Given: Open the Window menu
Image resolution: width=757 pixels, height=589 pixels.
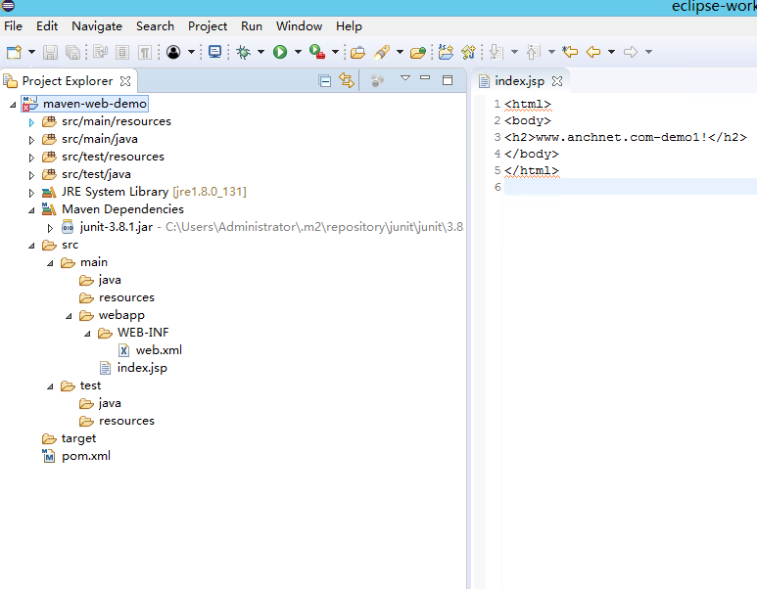Looking at the screenshot, I should 299,26.
